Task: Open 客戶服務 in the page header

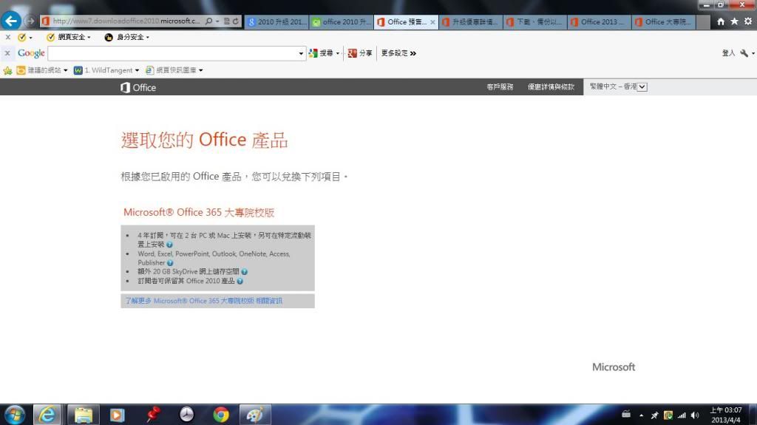Action: (x=500, y=87)
